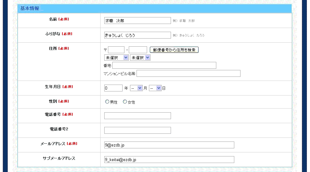The image size is (310, 172).
Task: Click the 基本情報 section header
Action: [30, 8]
